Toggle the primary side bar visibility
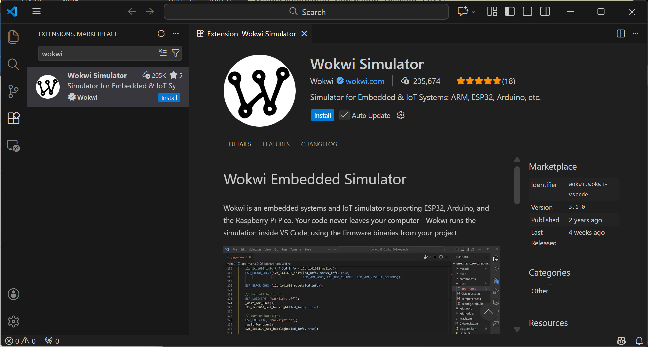 pos(510,12)
